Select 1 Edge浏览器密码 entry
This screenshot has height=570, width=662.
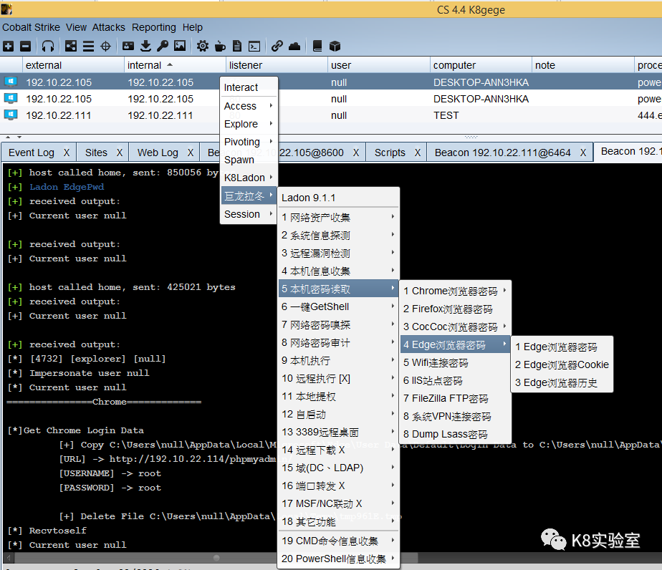(562, 347)
